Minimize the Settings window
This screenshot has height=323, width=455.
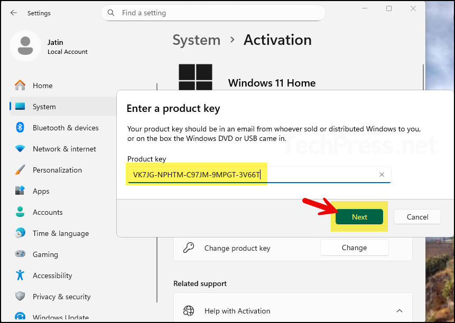click(x=365, y=8)
